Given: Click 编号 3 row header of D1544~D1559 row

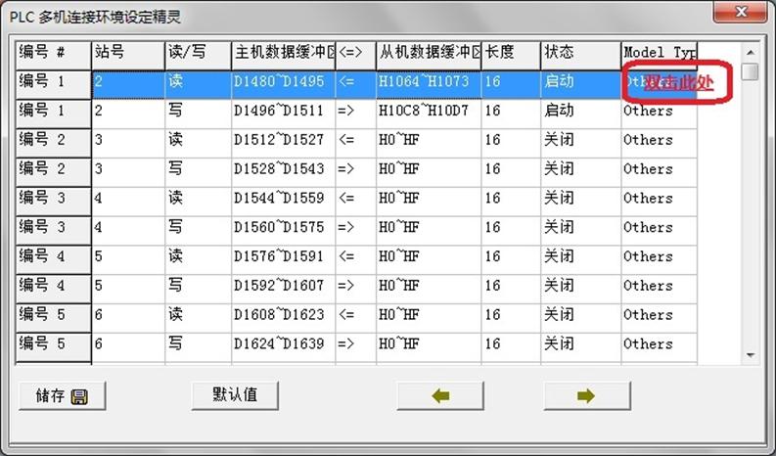Looking at the screenshot, I should click(x=54, y=202).
